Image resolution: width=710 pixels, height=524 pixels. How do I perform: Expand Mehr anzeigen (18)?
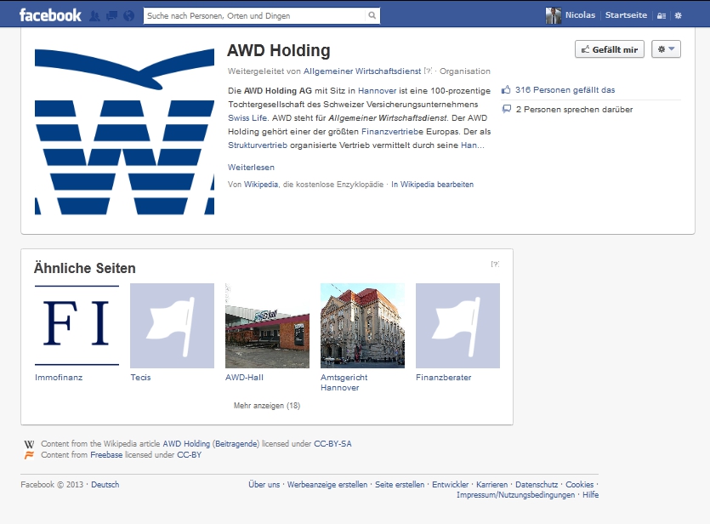267,406
